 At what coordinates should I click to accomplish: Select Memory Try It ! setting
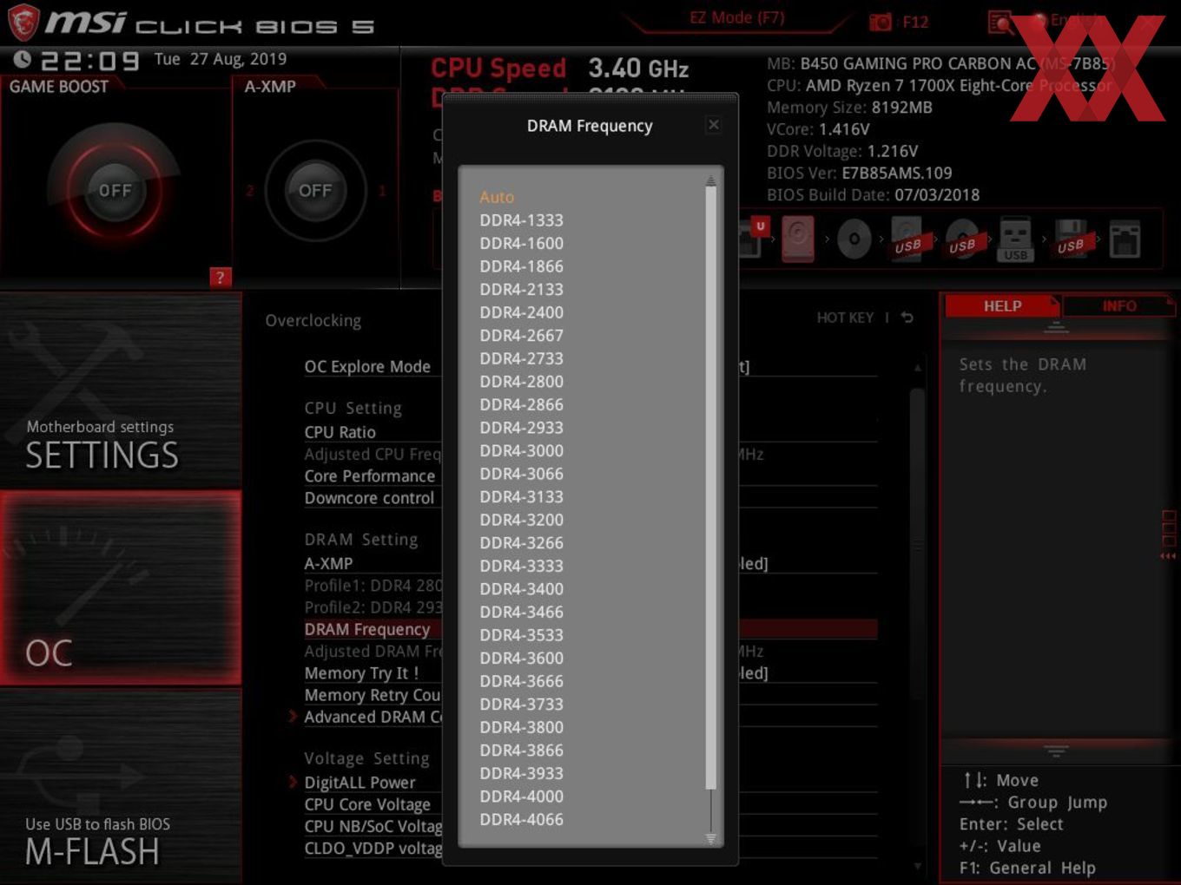click(361, 673)
